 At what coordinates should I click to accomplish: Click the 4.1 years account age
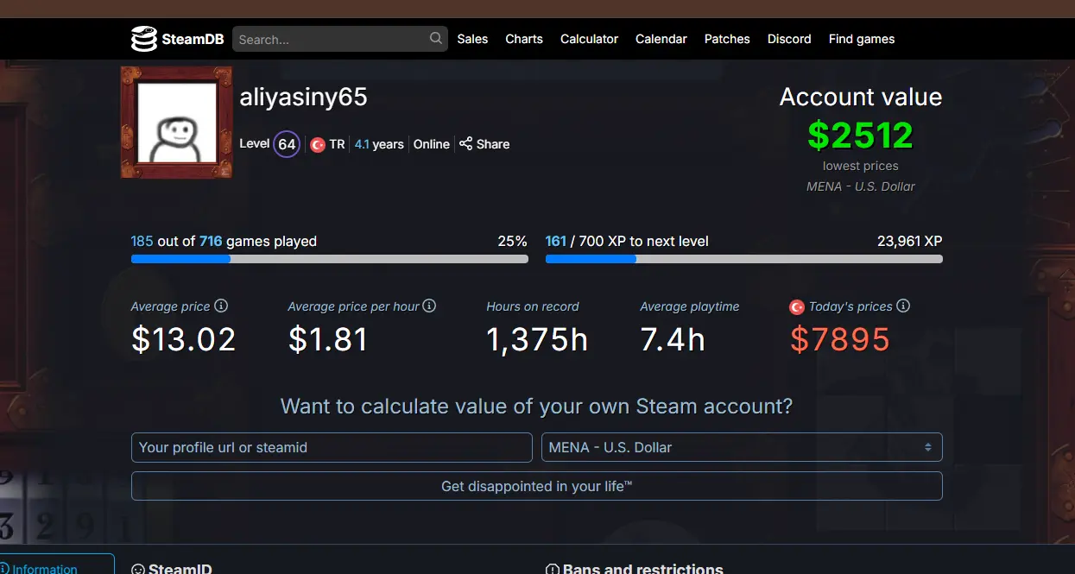point(379,144)
